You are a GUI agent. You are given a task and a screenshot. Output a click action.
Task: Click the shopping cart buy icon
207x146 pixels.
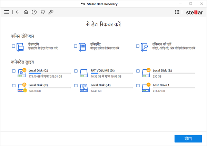click(x=42, y=12)
